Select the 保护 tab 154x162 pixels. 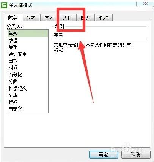coord(104,18)
